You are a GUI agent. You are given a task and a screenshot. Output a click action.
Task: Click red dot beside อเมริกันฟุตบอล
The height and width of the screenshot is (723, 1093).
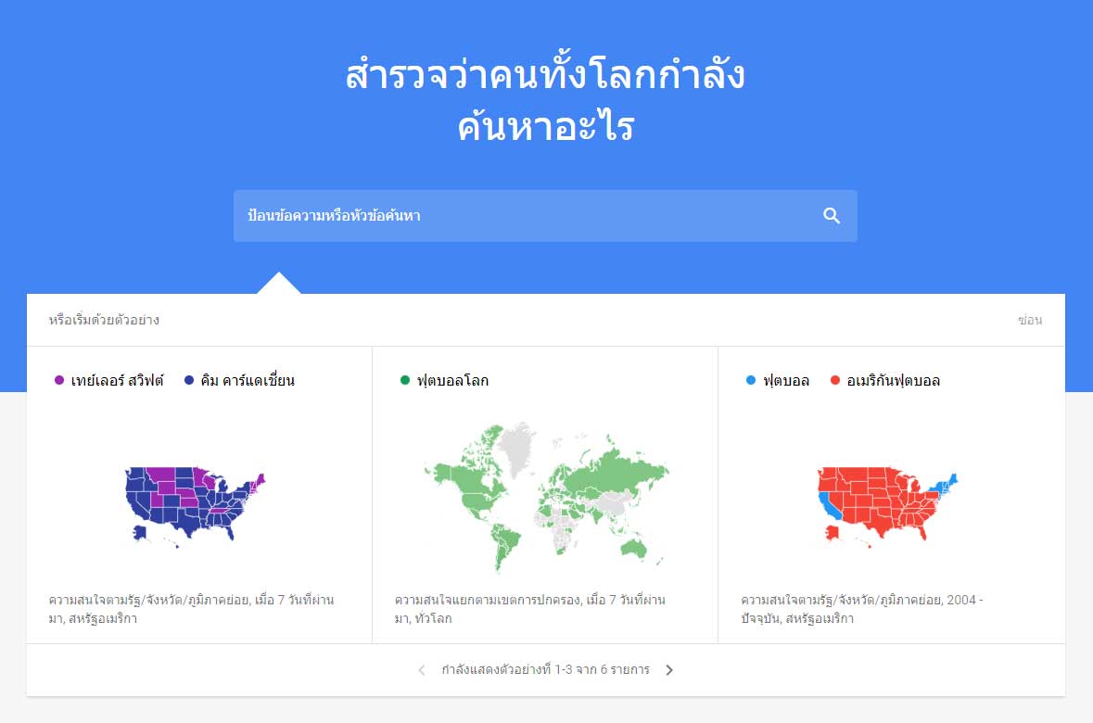pyautogui.click(x=835, y=380)
